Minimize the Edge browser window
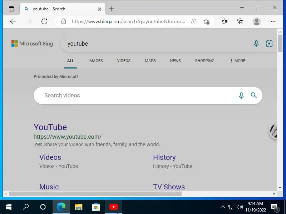This screenshot has height=214, width=286. pyautogui.click(x=242, y=7)
